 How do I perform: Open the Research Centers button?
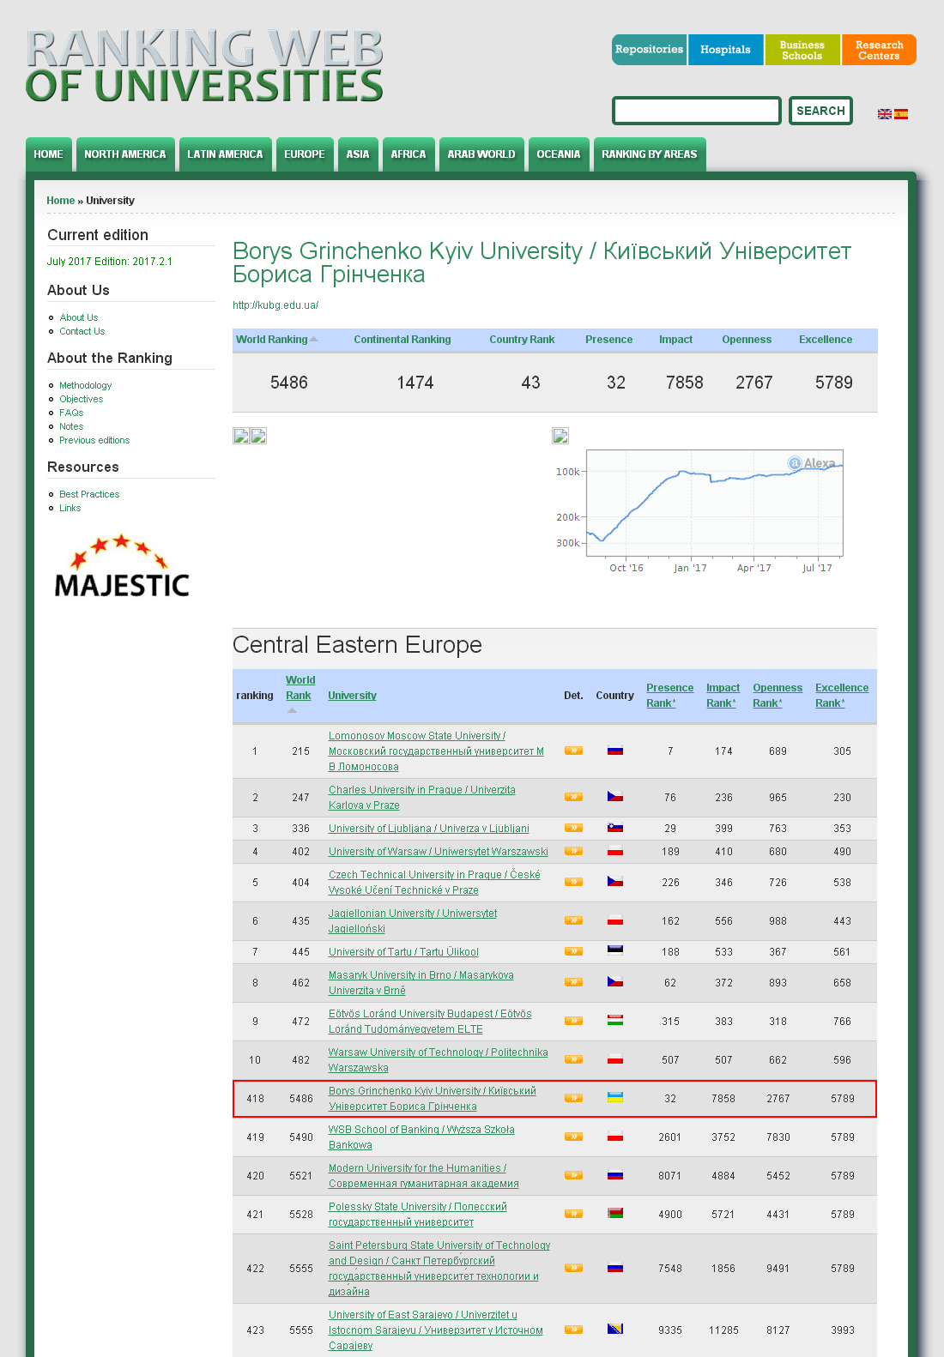879,50
